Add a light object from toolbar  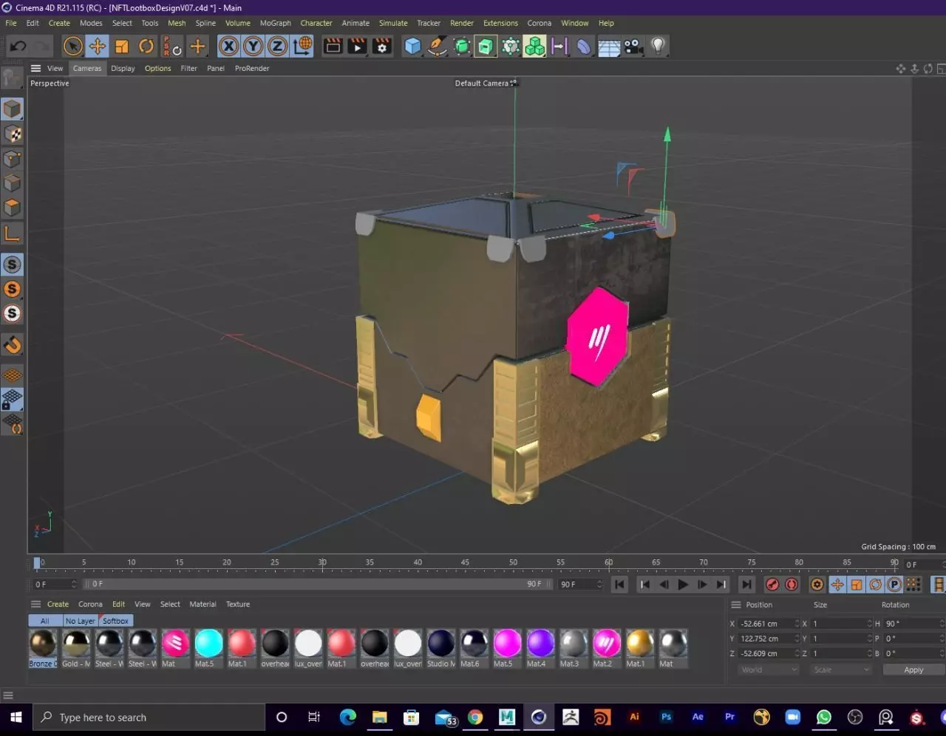[x=658, y=47]
